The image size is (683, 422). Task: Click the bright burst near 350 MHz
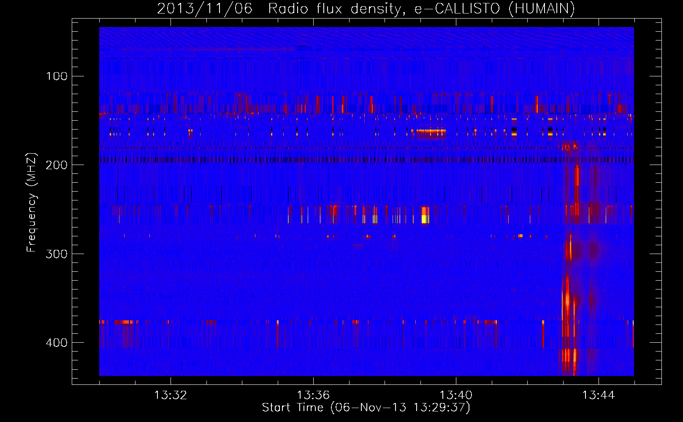tap(567, 300)
